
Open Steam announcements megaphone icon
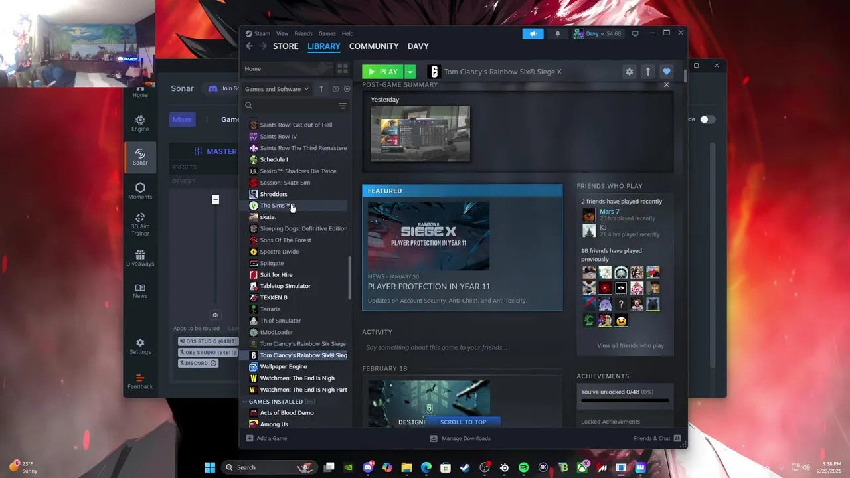(x=533, y=33)
